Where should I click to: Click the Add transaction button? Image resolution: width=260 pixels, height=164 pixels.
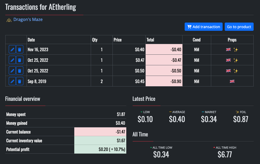pyautogui.click(x=203, y=27)
